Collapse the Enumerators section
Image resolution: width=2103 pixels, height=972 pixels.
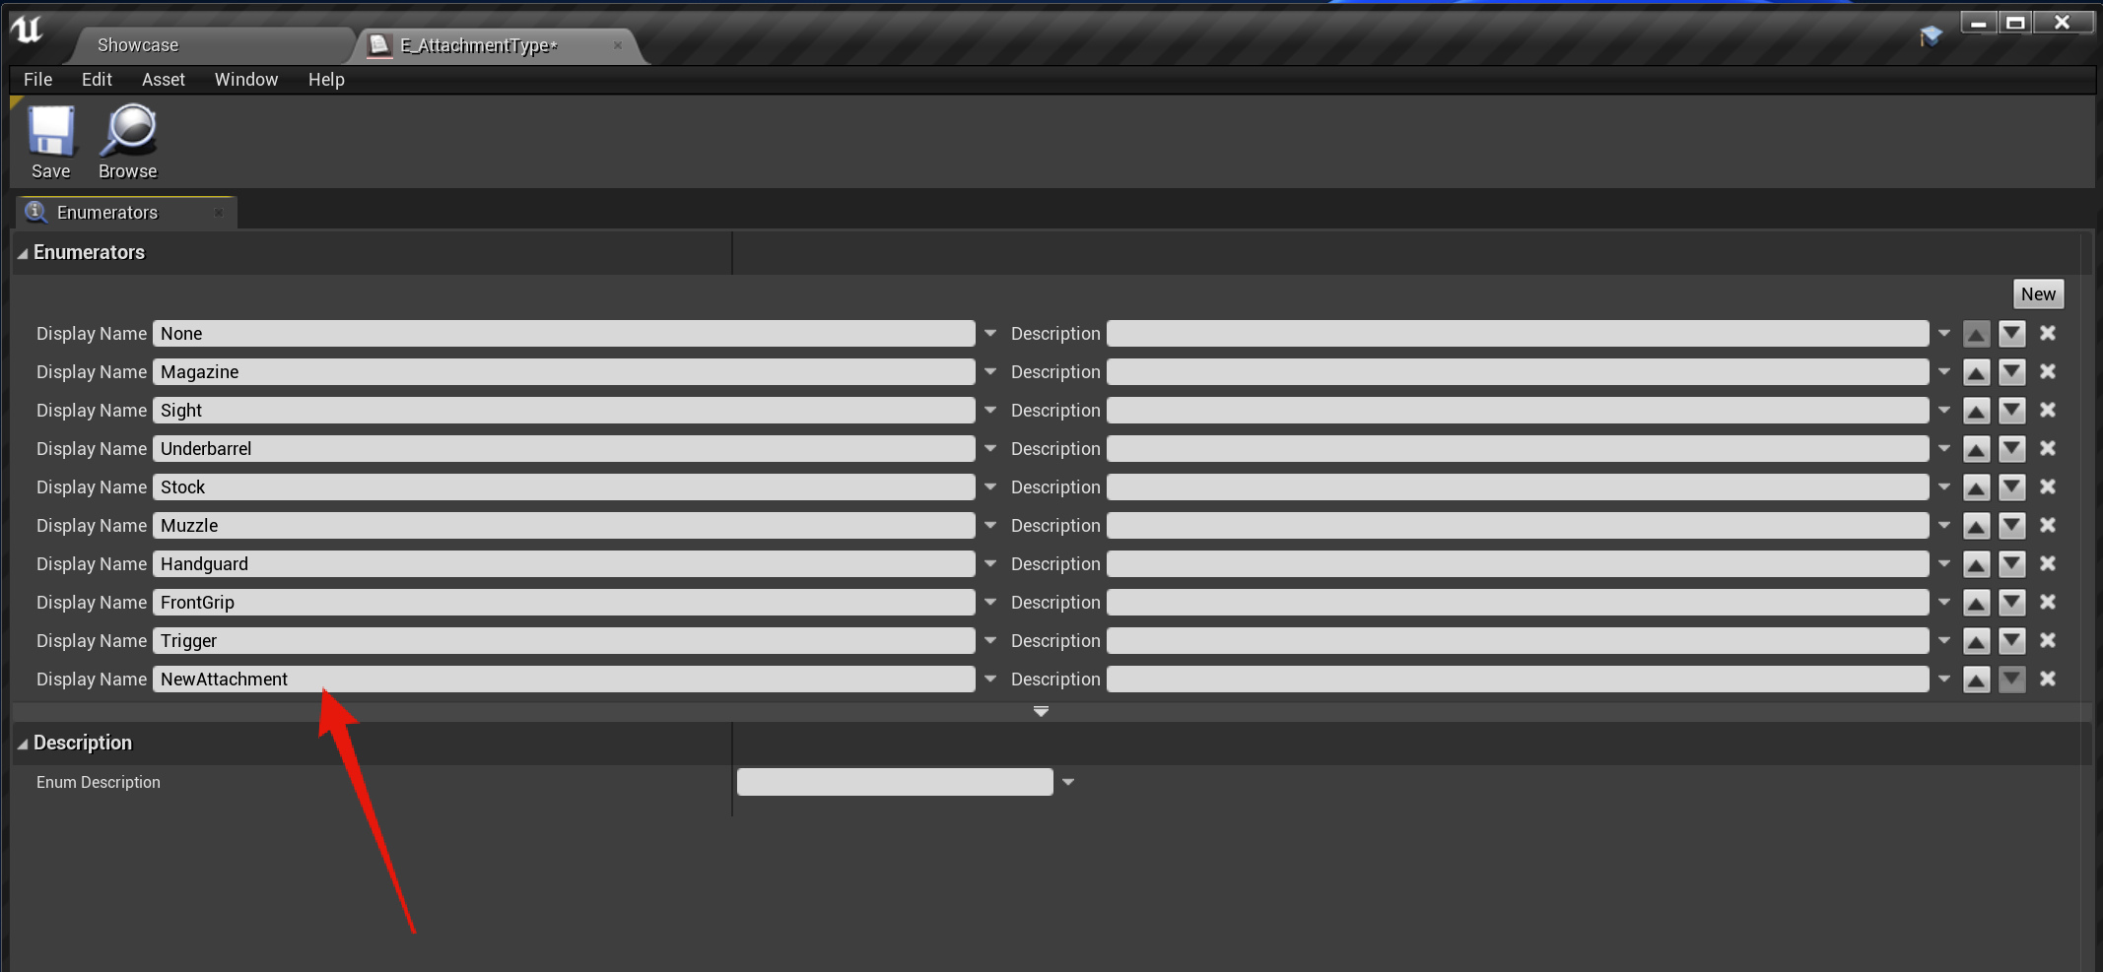23,253
